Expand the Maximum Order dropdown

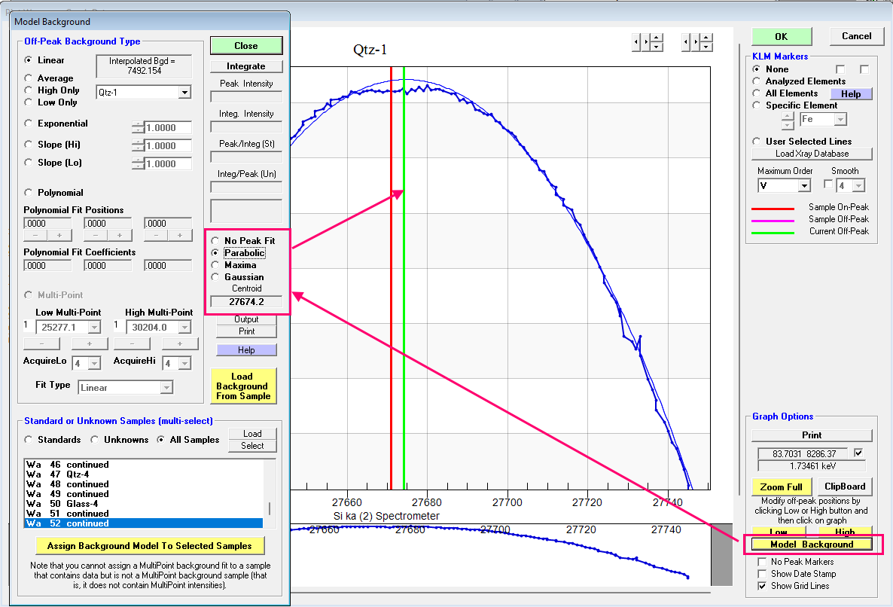click(803, 186)
